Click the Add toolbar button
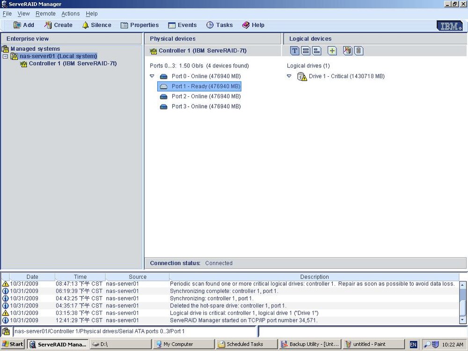Viewport: 468px width, 351px height. click(24, 25)
